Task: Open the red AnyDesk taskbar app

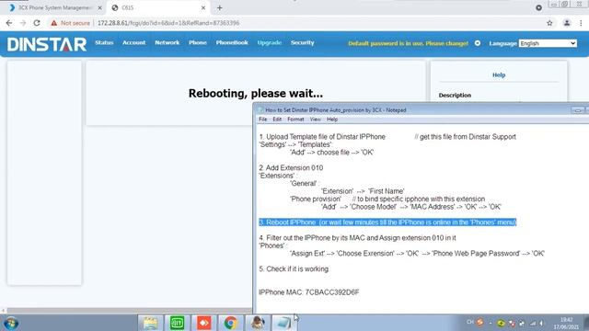Action: point(204,323)
